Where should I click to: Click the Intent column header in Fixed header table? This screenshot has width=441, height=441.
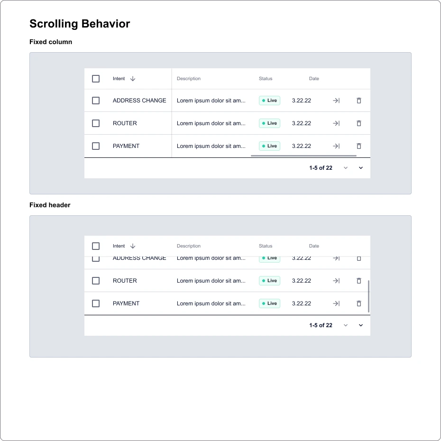click(119, 246)
